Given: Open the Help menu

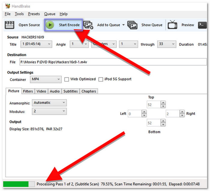Looking at the screenshot, I should tap(64, 14).
